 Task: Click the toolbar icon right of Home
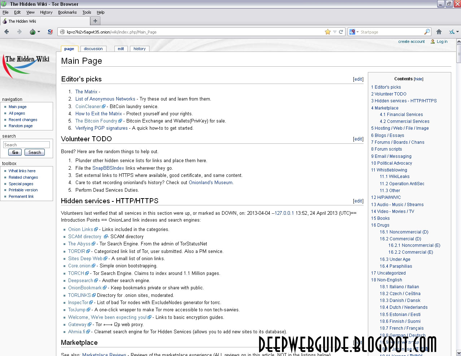click(452, 32)
